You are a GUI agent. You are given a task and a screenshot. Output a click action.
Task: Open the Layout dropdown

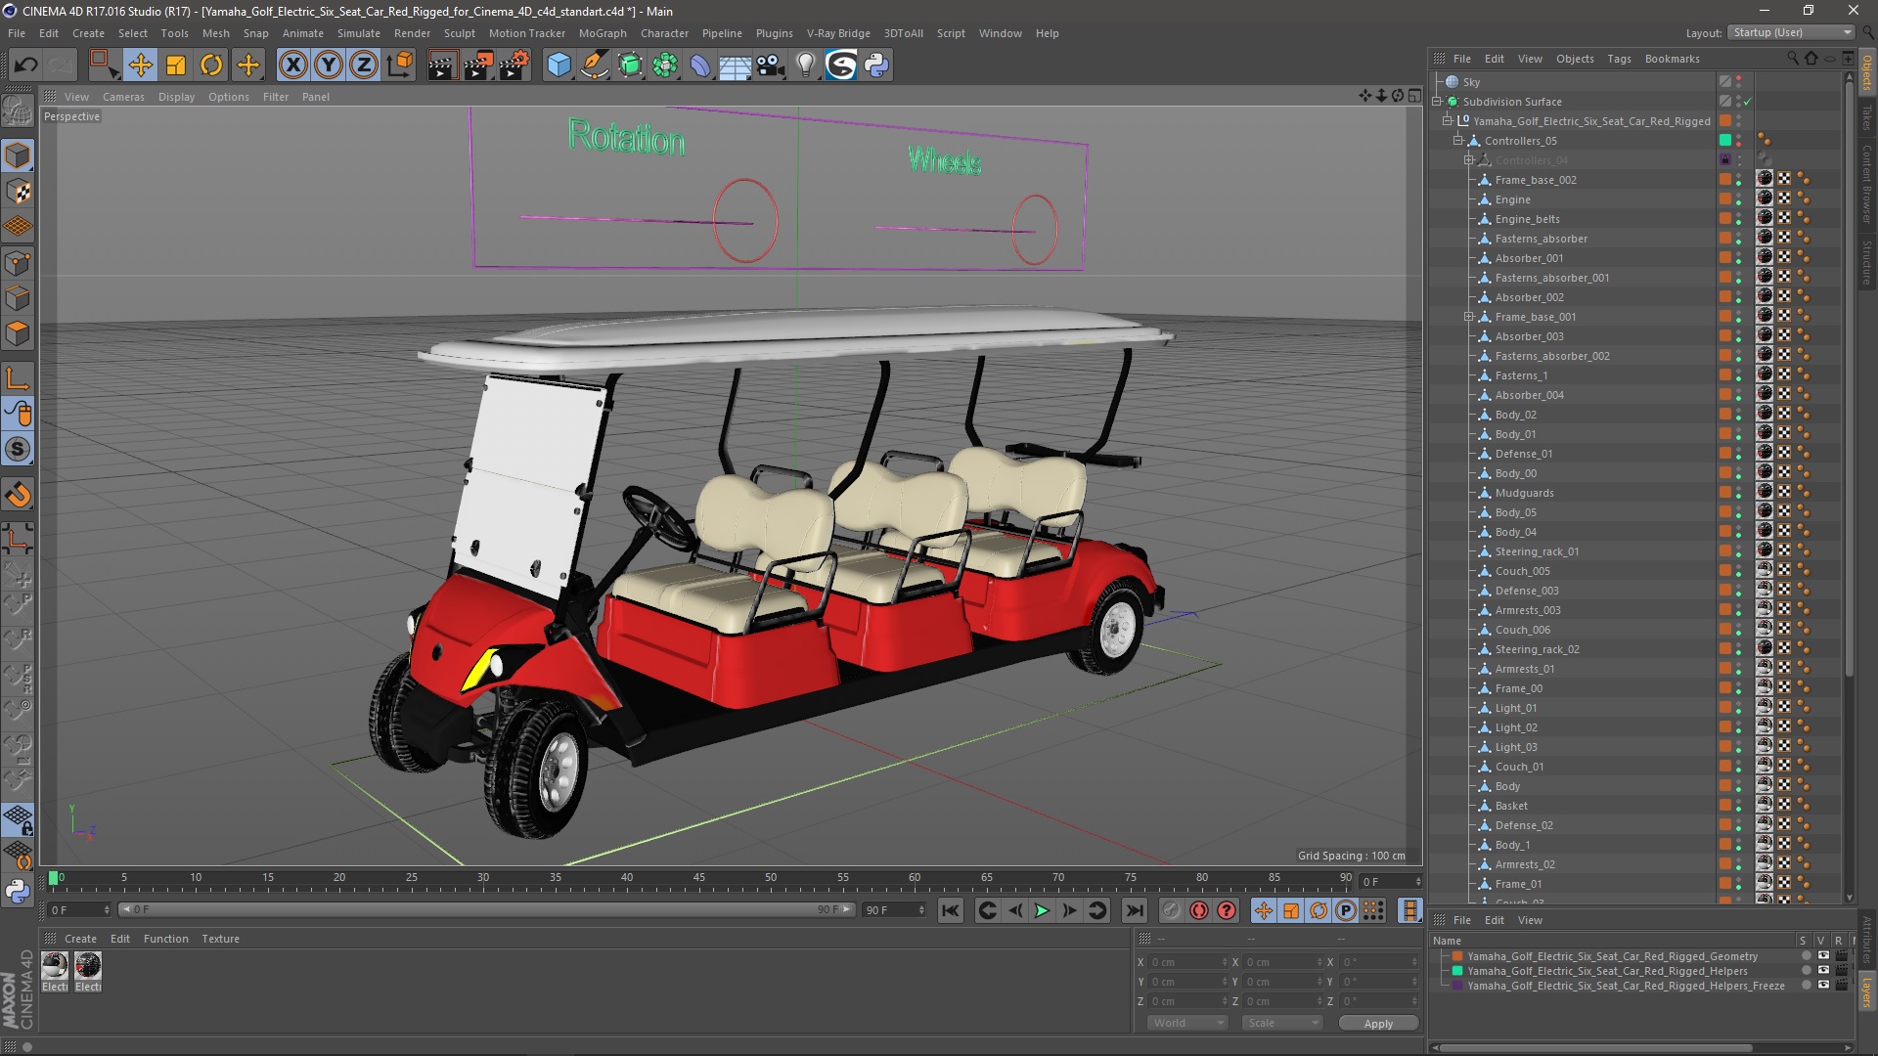point(1792,32)
